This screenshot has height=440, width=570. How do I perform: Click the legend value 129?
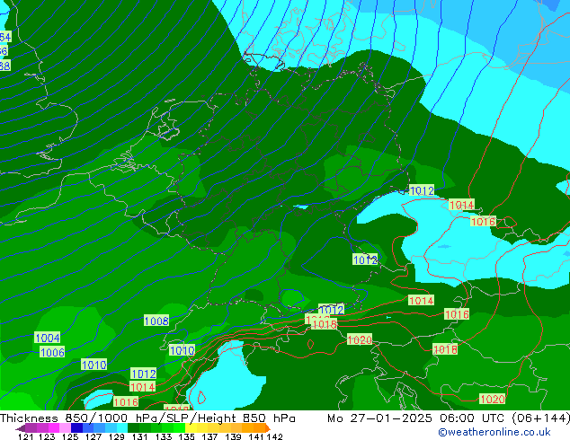[x=117, y=436]
